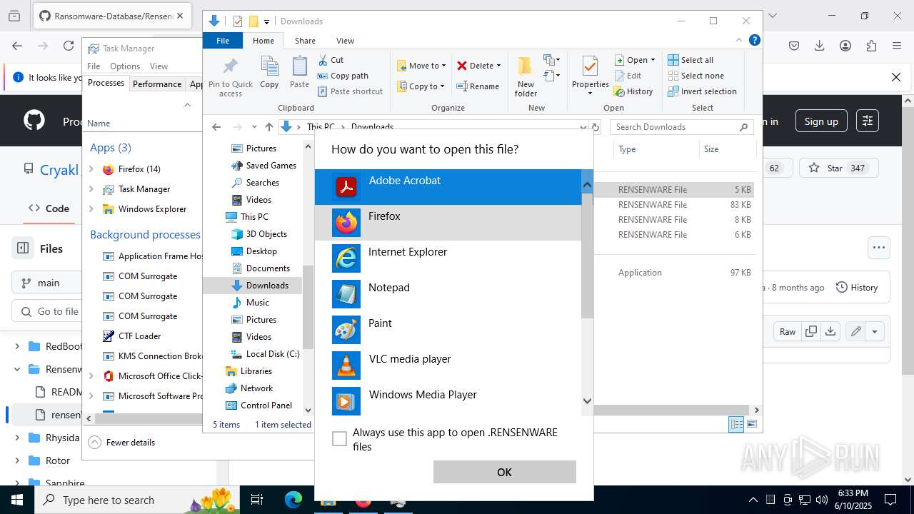Viewport: 914px width, 514px height.
Task: Click the Search Downloads field
Action: (x=682, y=127)
